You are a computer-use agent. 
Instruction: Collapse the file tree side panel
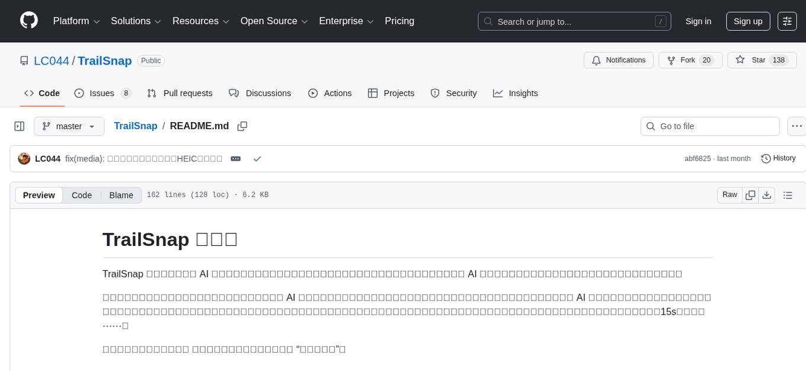[20, 126]
